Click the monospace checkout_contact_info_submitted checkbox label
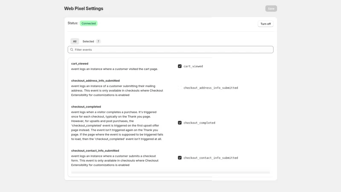The width and height of the screenshot is (341, 192). [x=211, y=158]
